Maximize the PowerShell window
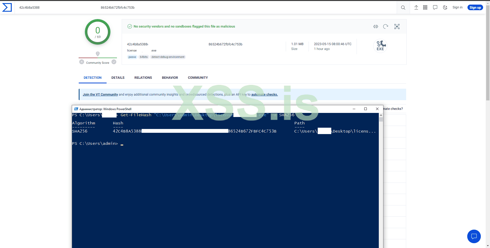This screenshot has height=248, width=490. (x=366, y=109)
